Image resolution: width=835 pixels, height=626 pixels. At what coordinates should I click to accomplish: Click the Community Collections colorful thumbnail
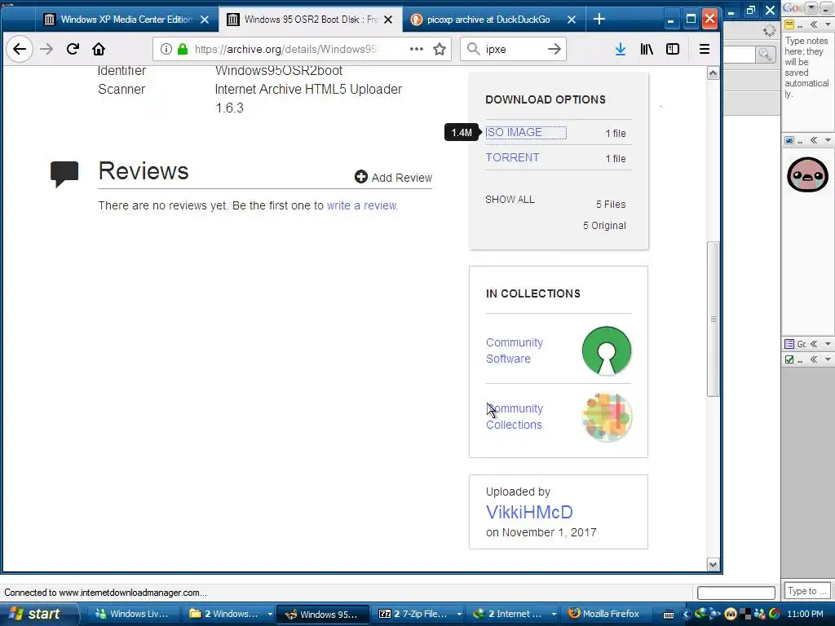[607, 417]
